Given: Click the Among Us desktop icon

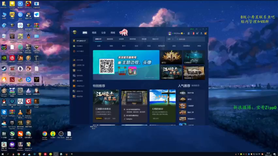Looking at the screenshot, I should click(28, 5).
